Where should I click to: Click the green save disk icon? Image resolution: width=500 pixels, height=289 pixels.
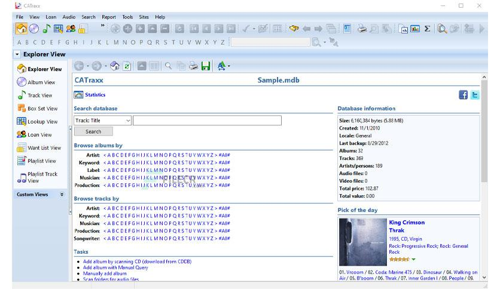click(x=206, y=66)
